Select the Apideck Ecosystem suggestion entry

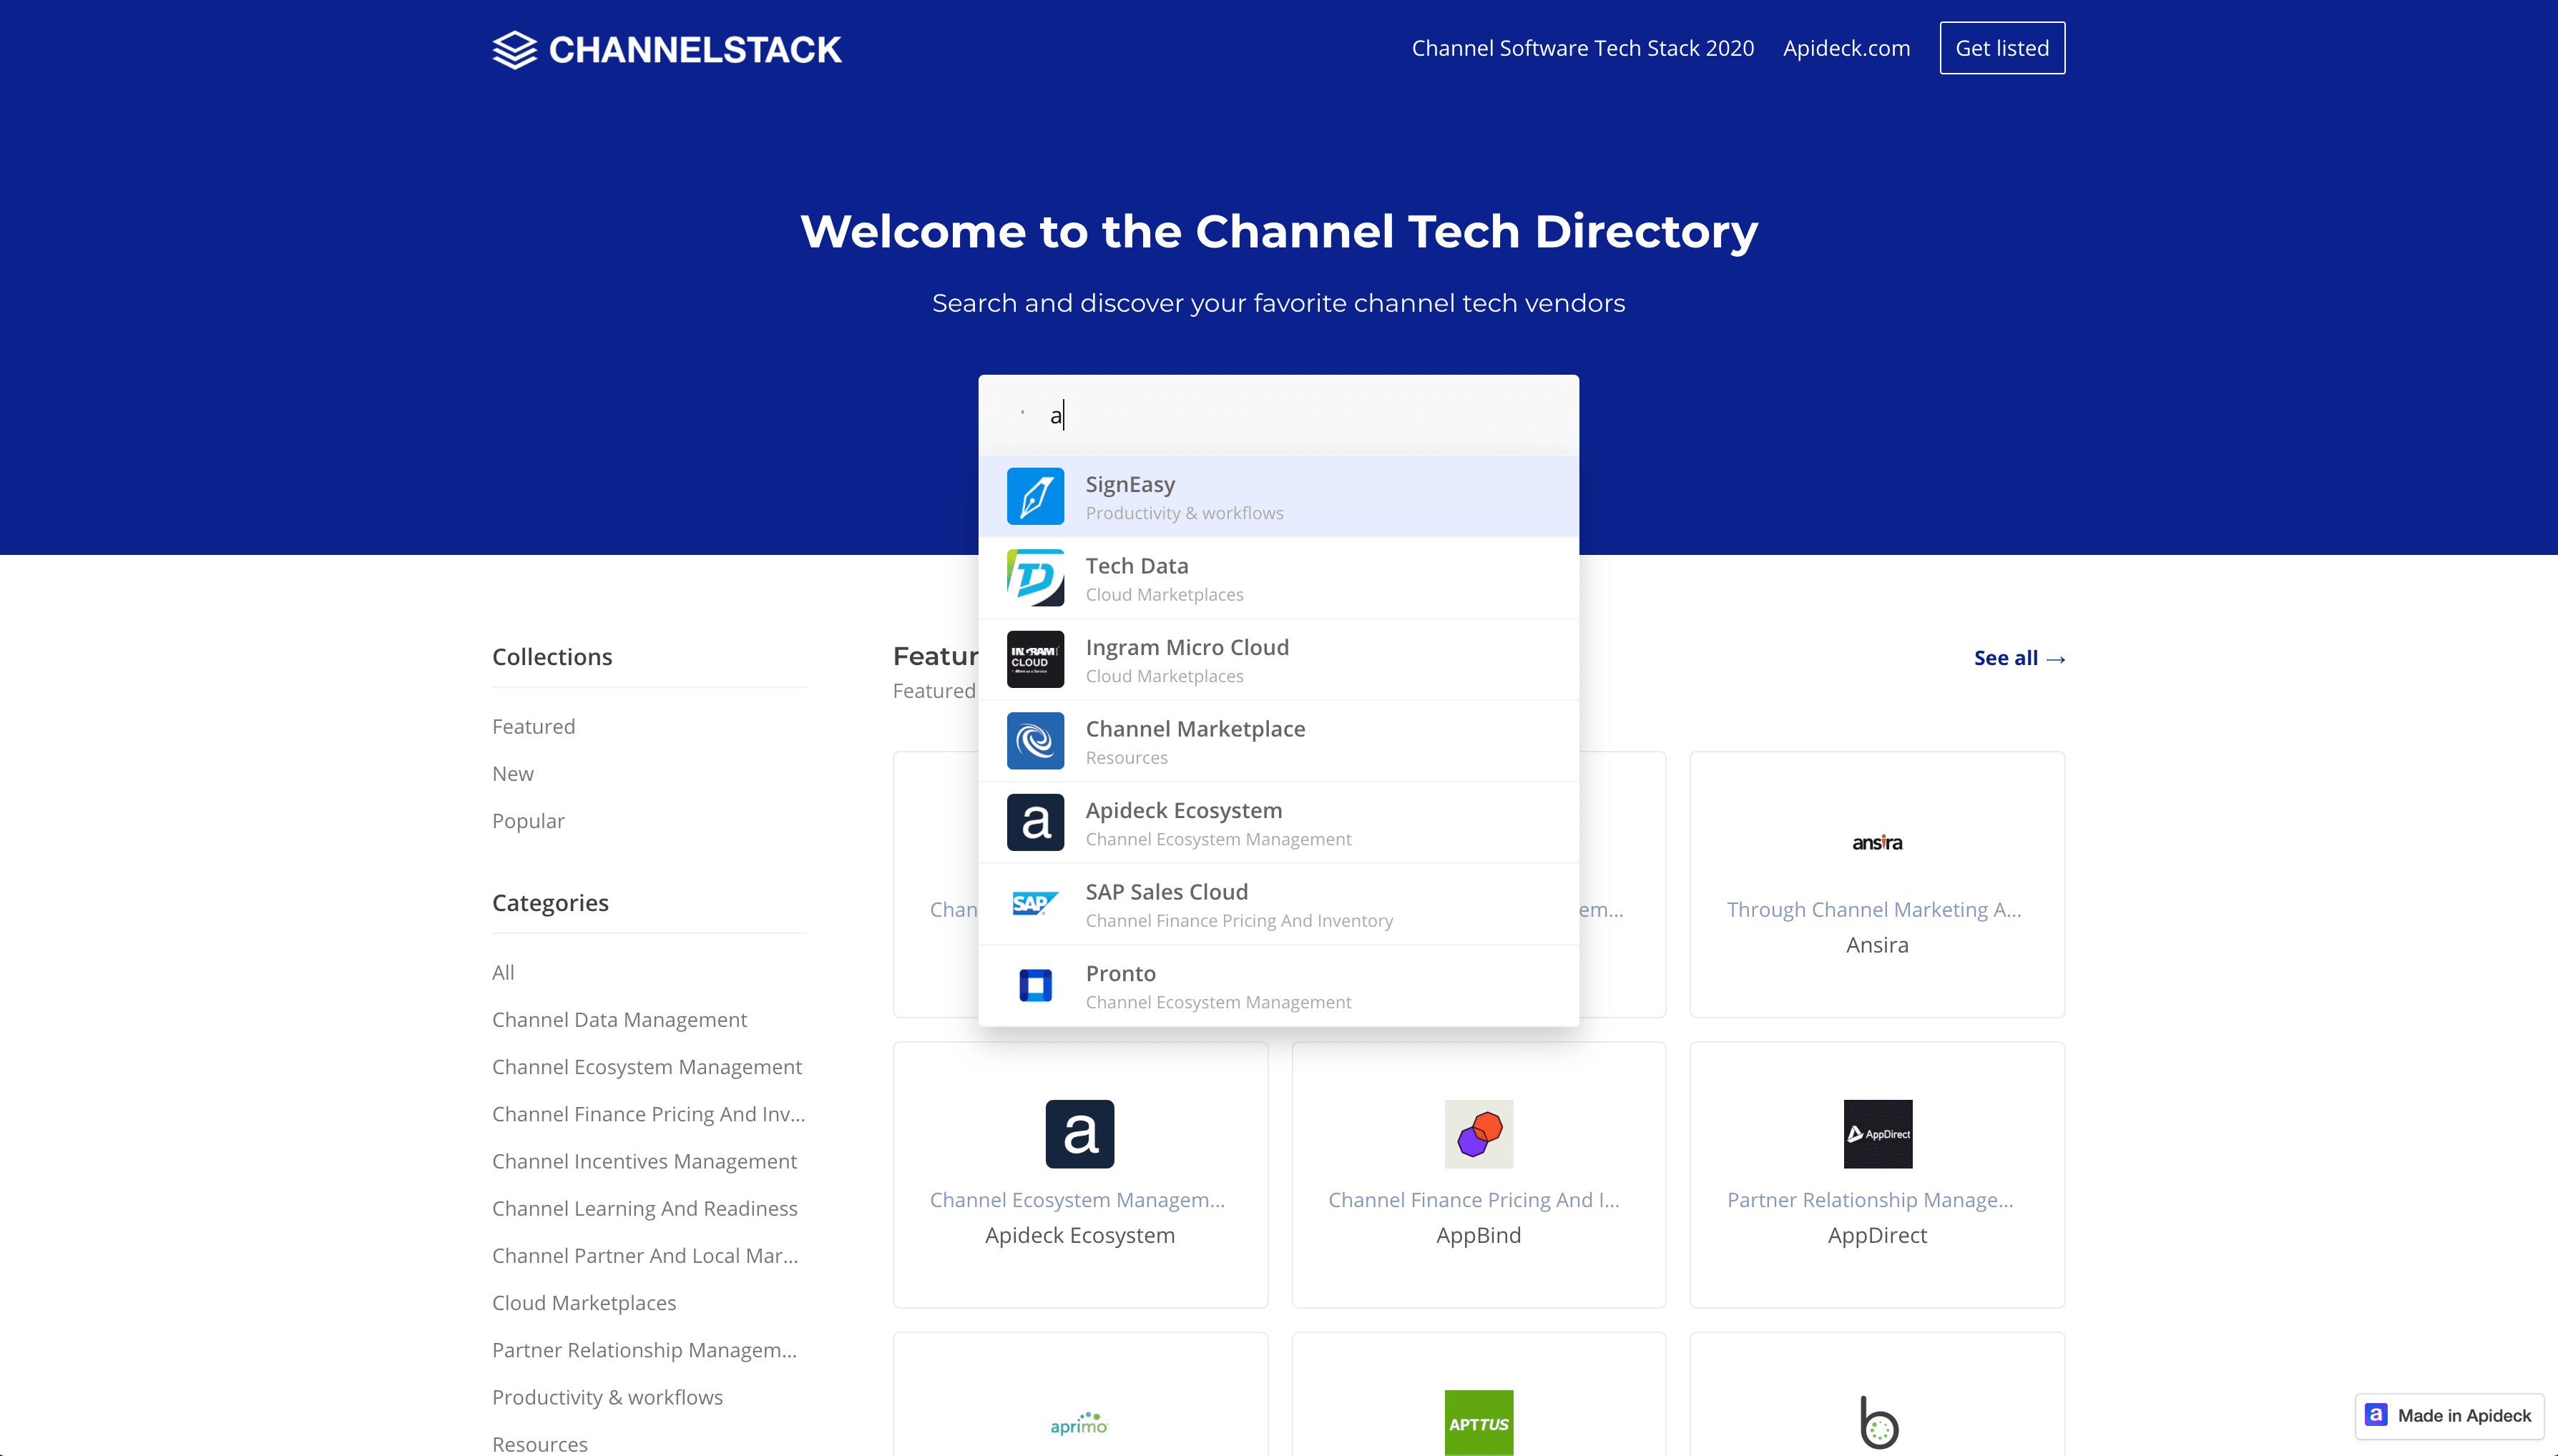tap(1183, 821)
